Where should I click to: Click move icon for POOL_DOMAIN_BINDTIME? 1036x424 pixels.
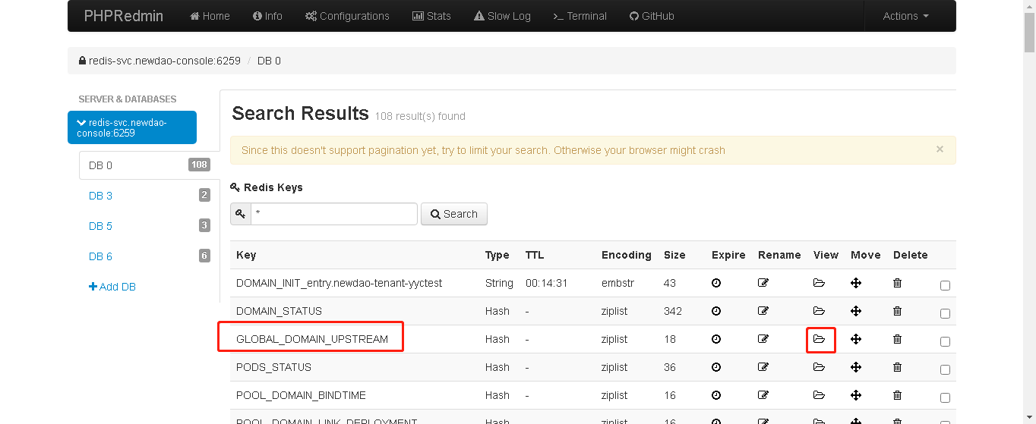[856, 395]
